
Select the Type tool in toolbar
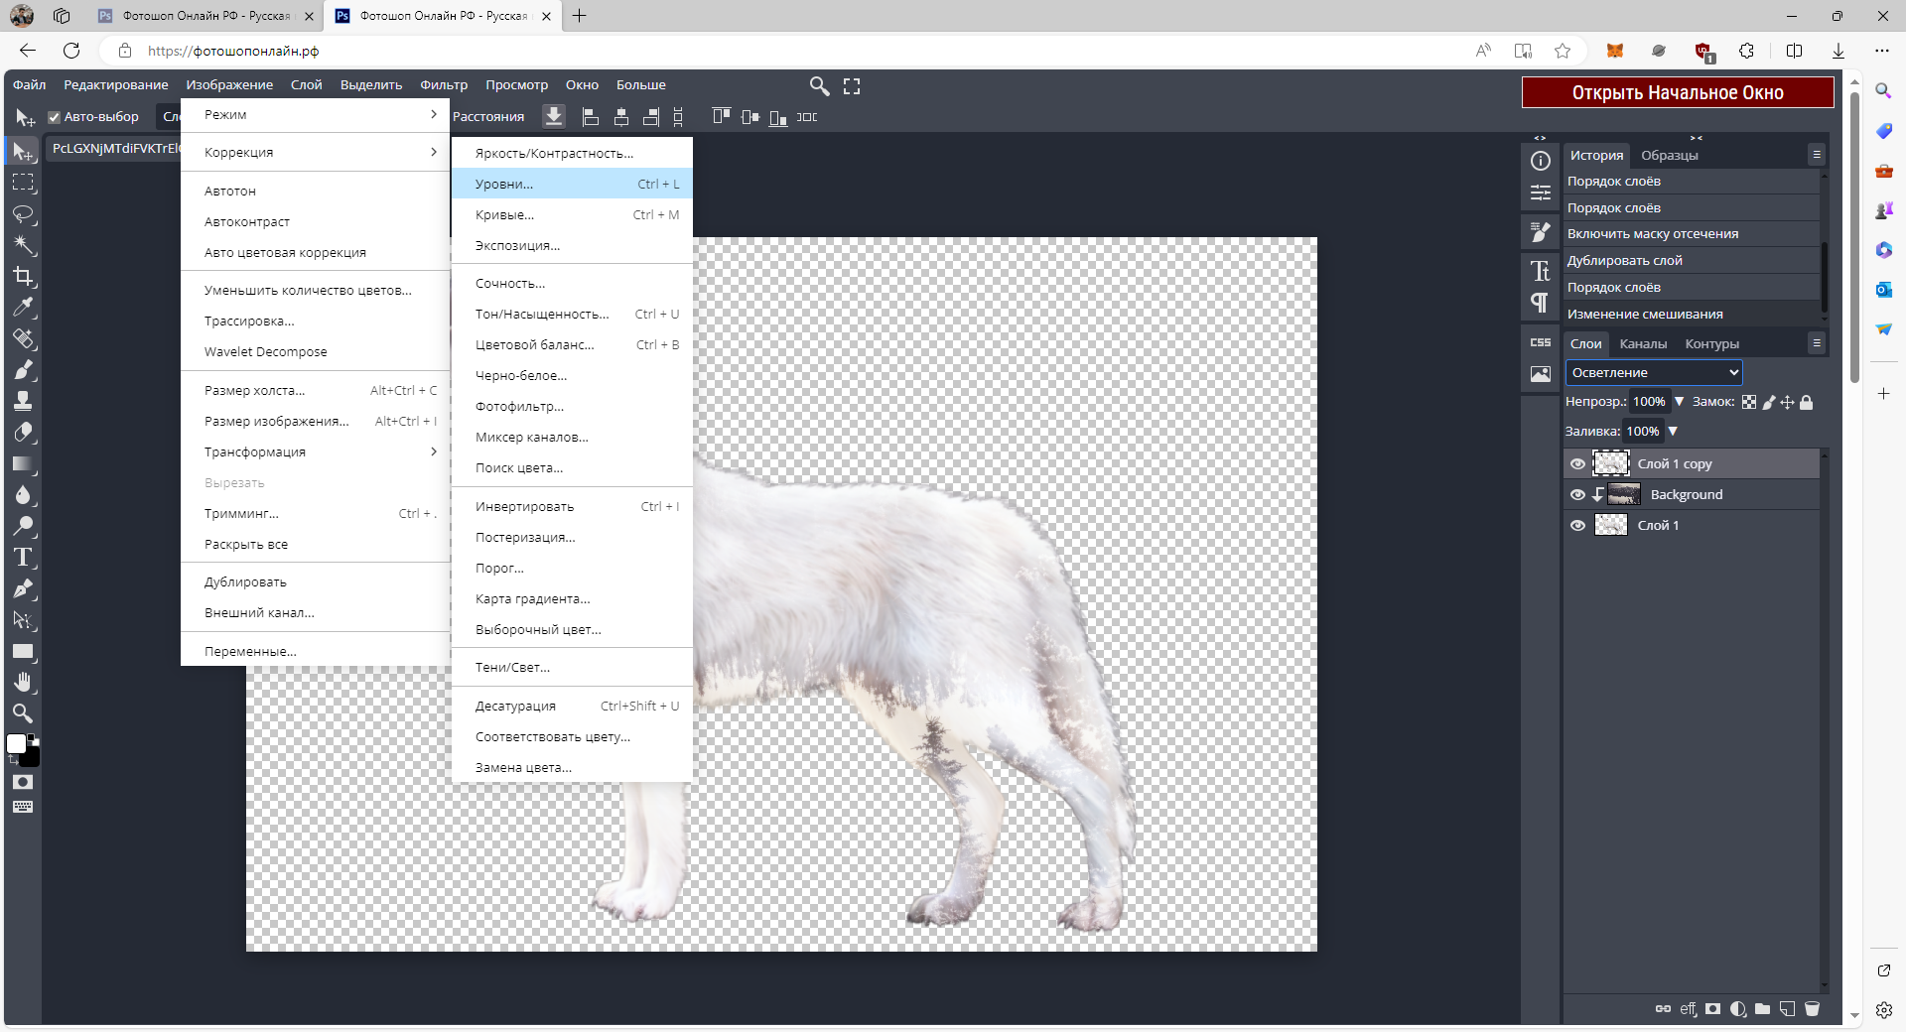(23, 558)
